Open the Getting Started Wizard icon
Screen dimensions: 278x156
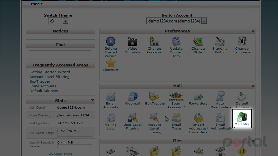click(111, 41)
